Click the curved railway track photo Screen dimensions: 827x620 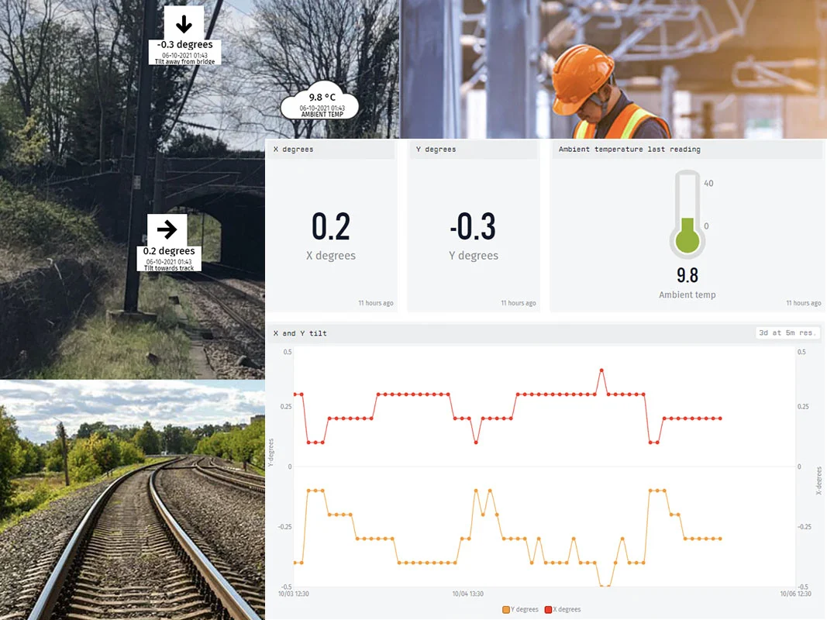pos(133,500)
